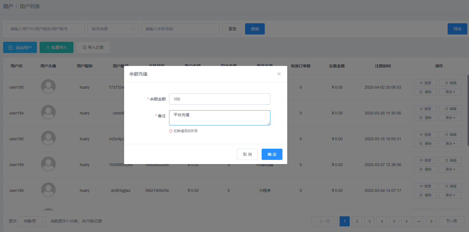Click 编辑 pencil icon for user194
Viewport: 469px width, 232px height.
tap(450, 109)
